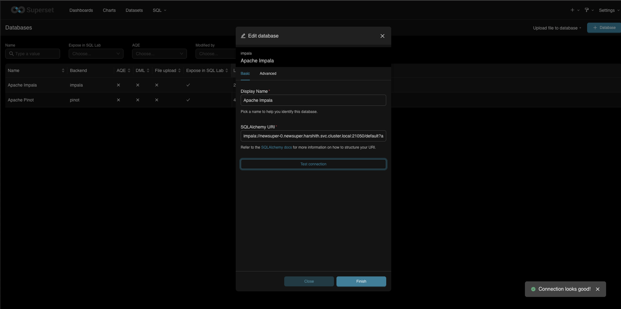
Task: Go to Charts page
Action: click(109, 10)
